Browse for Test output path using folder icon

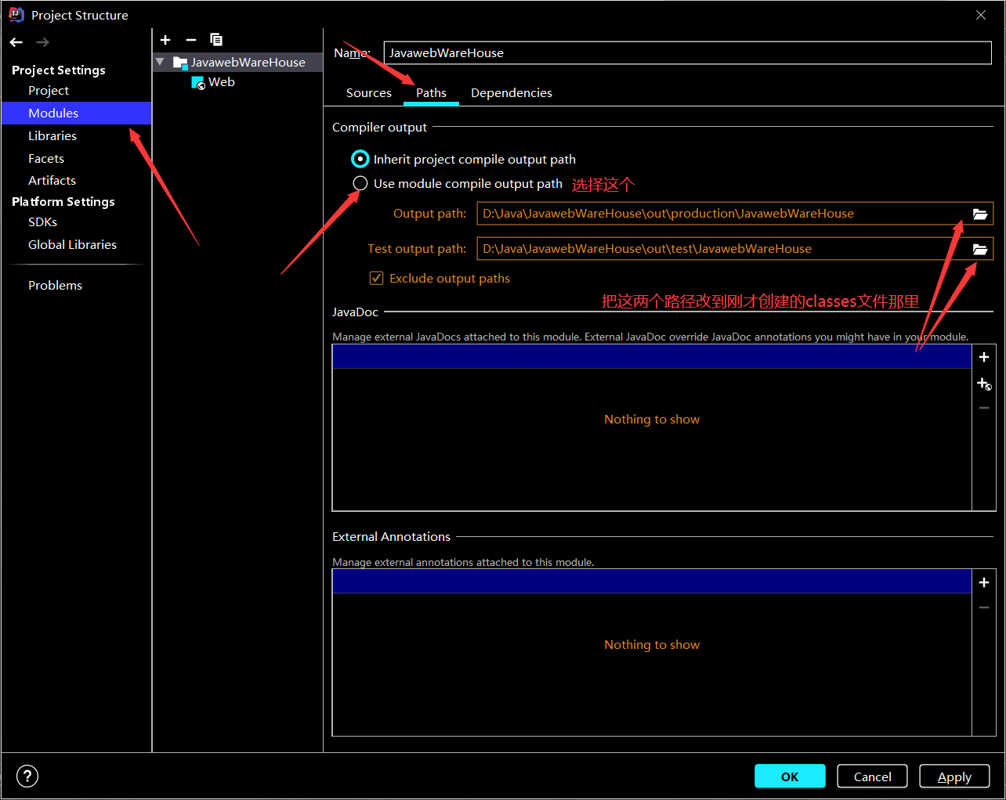coord(980,248)
